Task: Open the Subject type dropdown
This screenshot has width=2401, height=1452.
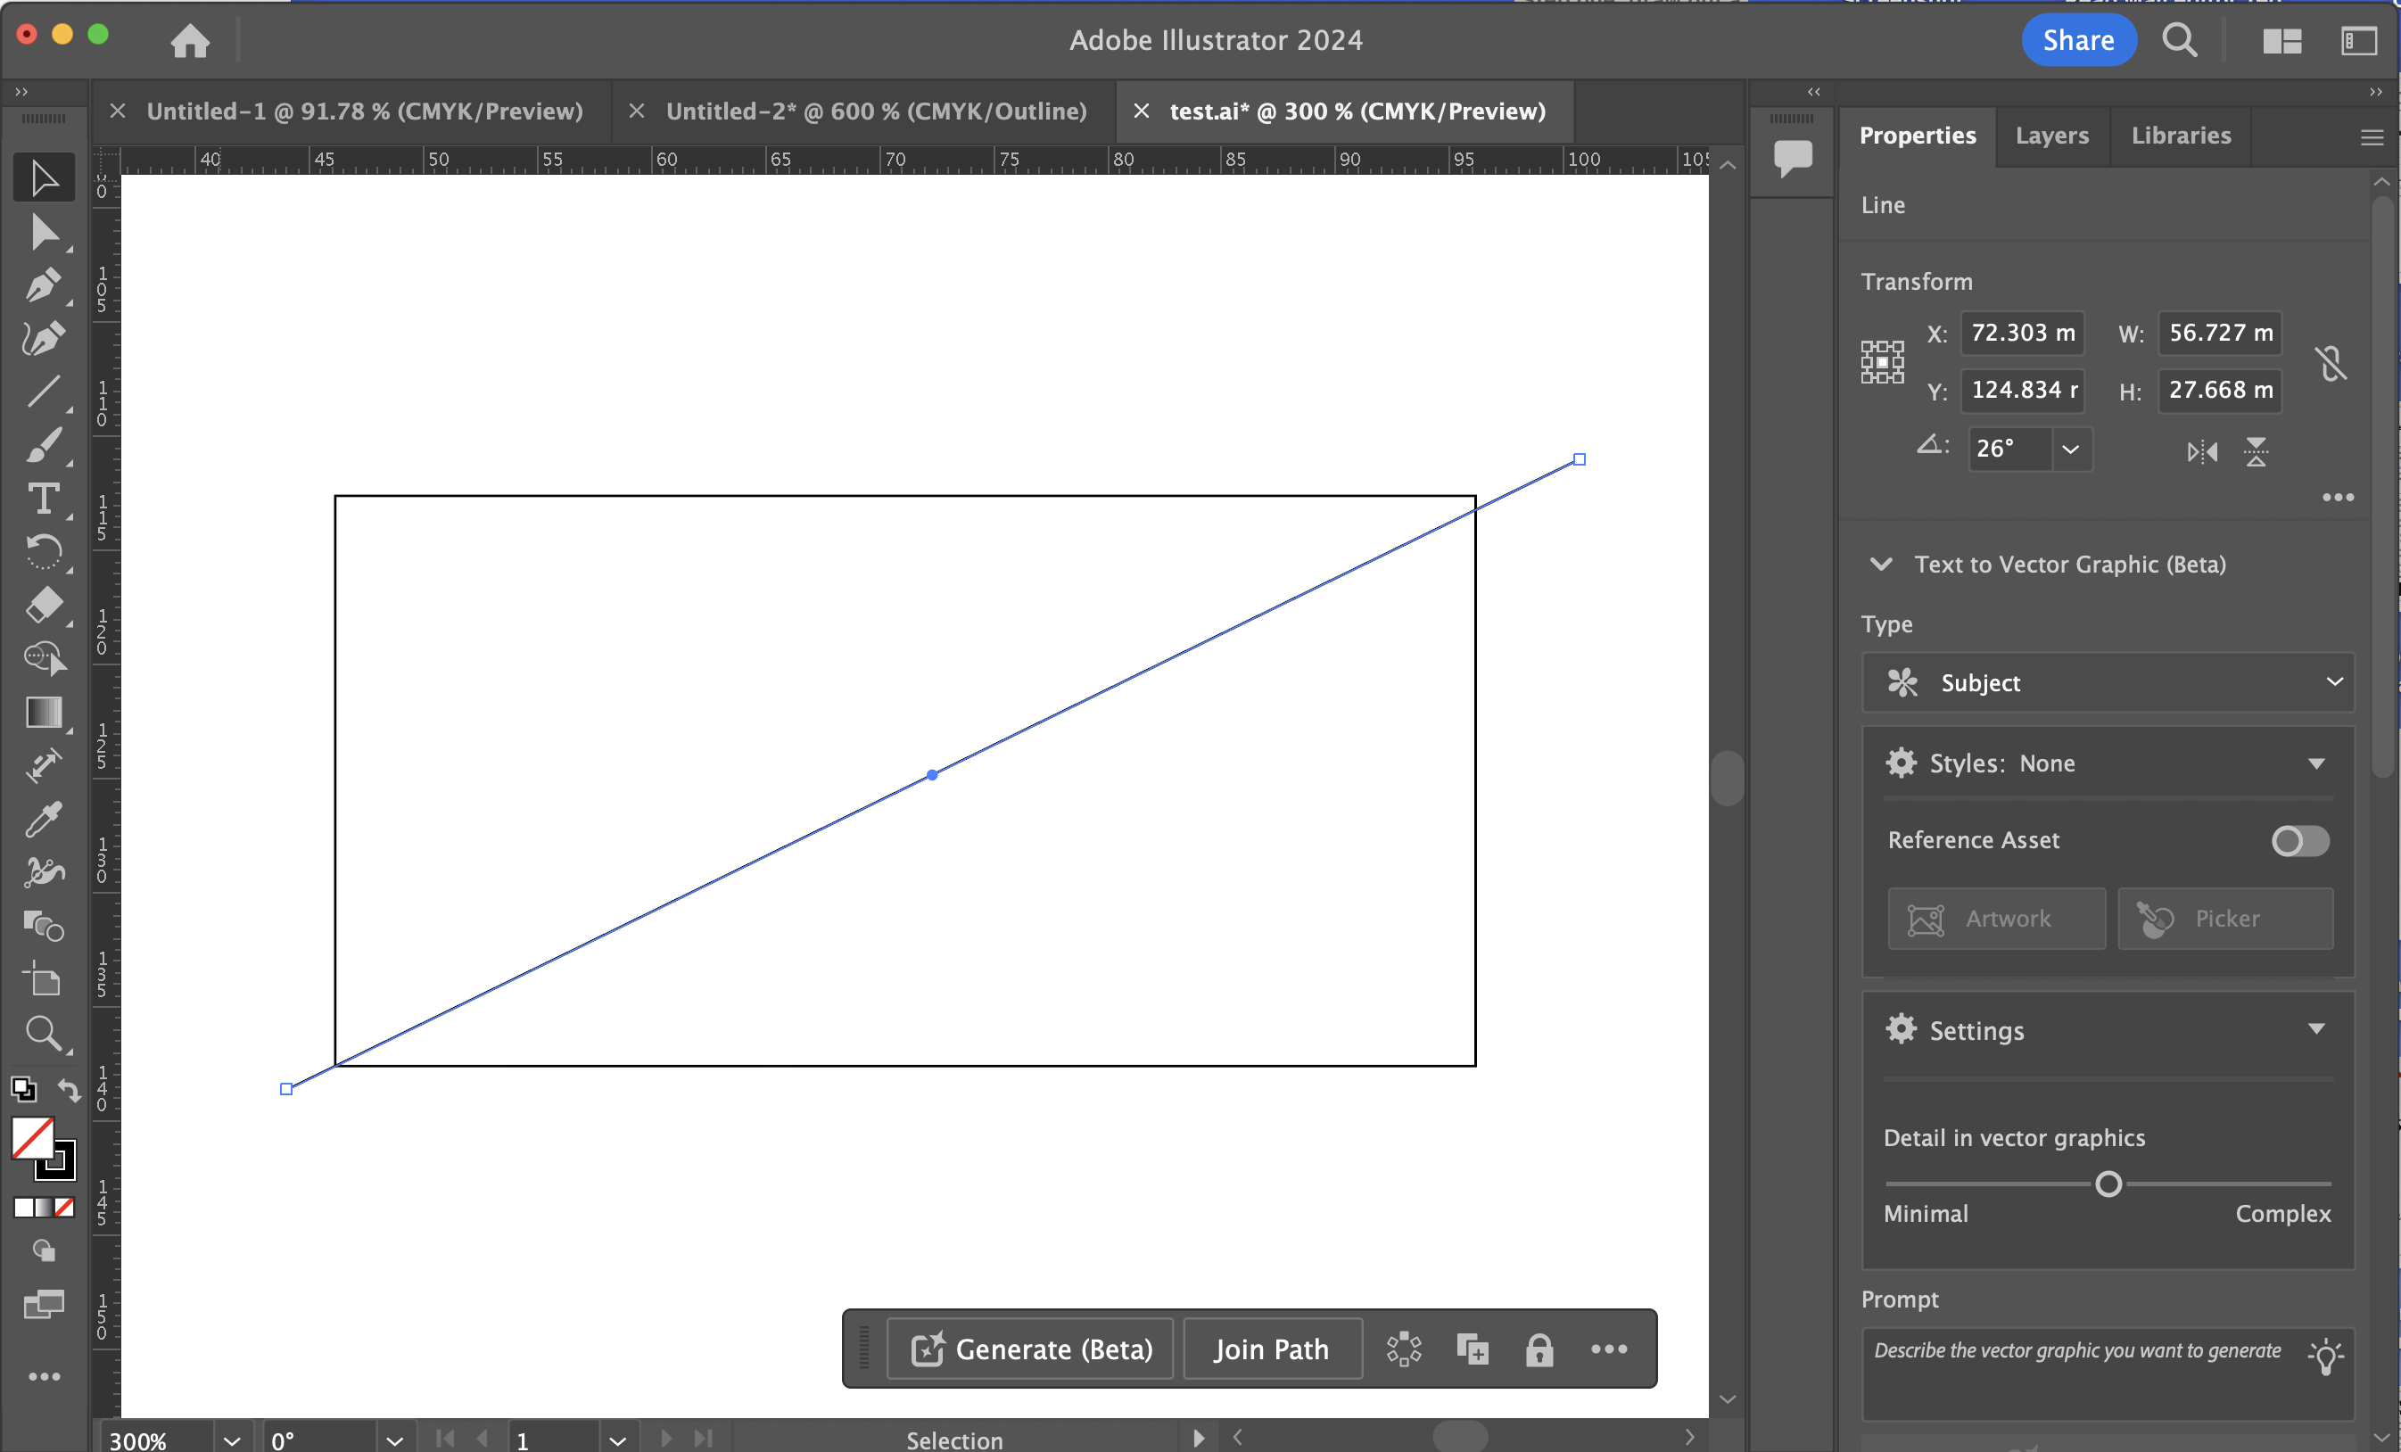Action: coord(2108,682)
